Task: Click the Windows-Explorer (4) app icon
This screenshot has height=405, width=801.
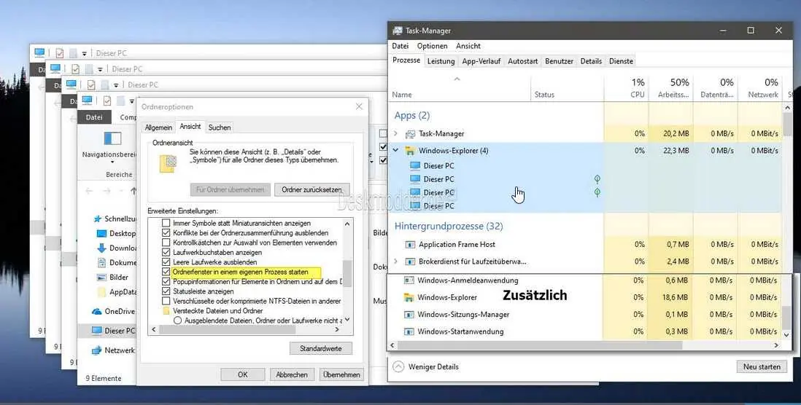Action: pos(410,151)
